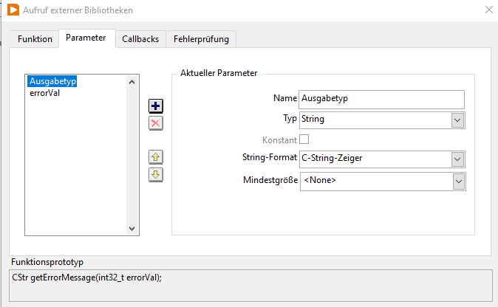Close the Aufruf externer Bibliotheken dialog
Screen dimensions: 498x307
[x=488, y=10]
